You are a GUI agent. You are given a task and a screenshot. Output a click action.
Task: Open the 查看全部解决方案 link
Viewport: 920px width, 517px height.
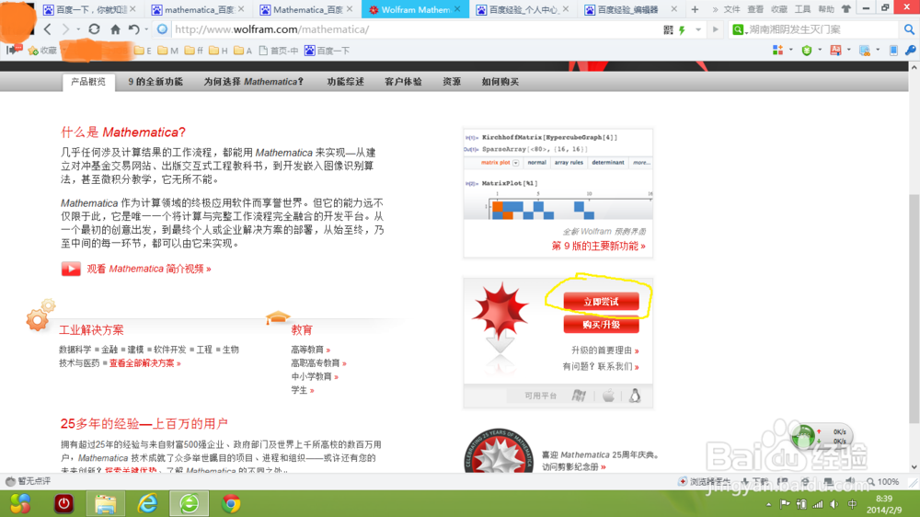click(x=145, y=363)
